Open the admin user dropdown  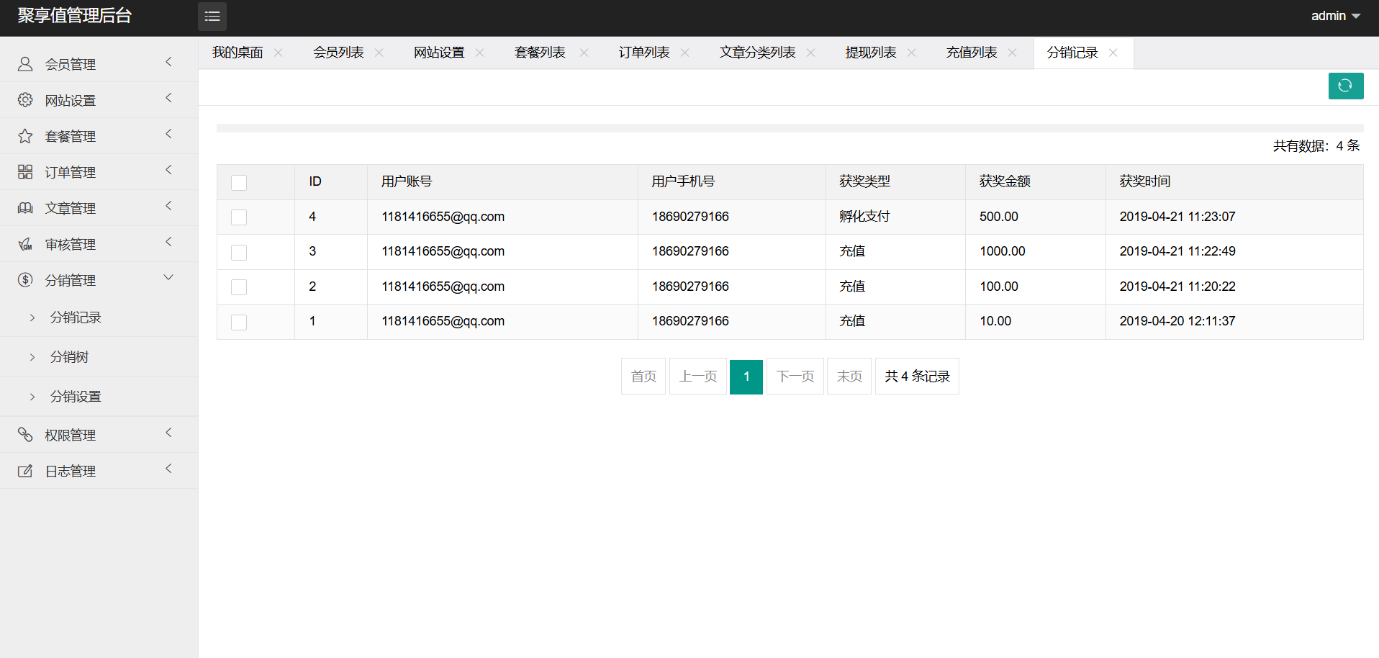click(1335, 16)
